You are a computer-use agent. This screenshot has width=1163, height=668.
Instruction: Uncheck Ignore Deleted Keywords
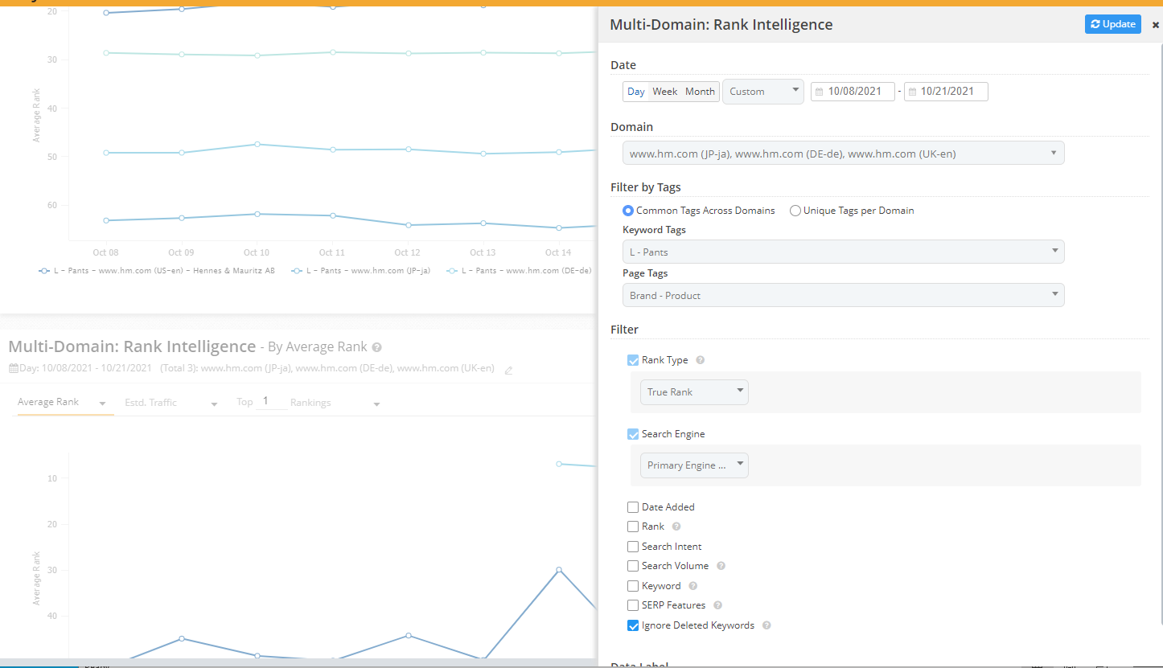[x=633, y=625]
